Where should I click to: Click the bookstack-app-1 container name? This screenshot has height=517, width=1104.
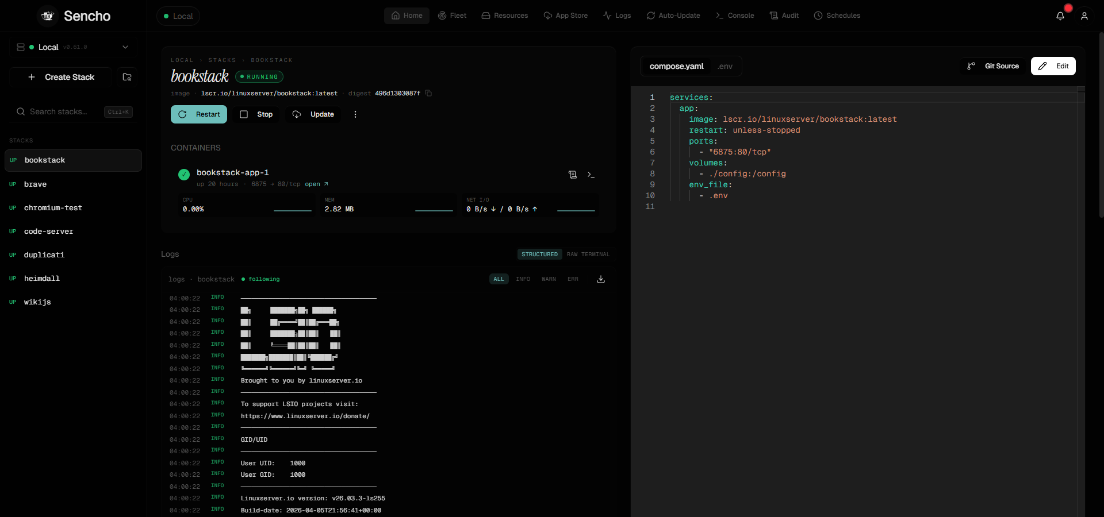(233, 172)
